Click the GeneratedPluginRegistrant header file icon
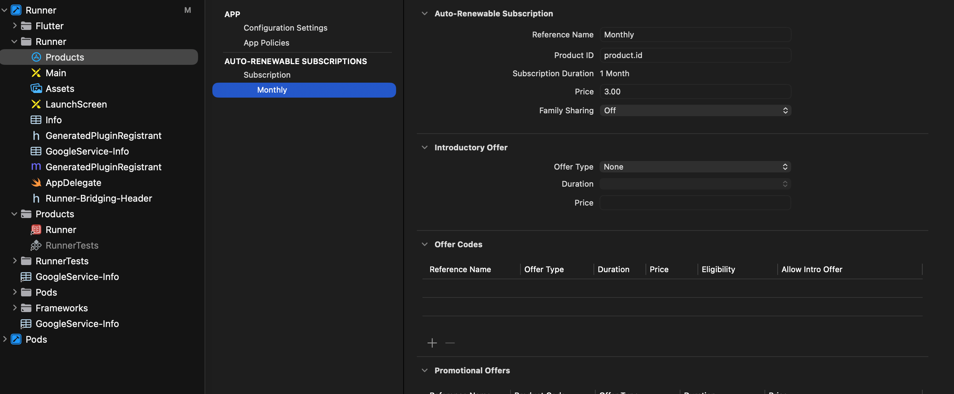The height and width of the screenshot is (394, 954). coord(36,135)
